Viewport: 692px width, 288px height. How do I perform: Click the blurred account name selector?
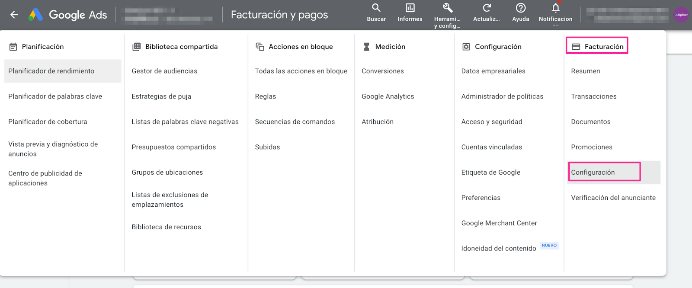click(x=169, y=15)
